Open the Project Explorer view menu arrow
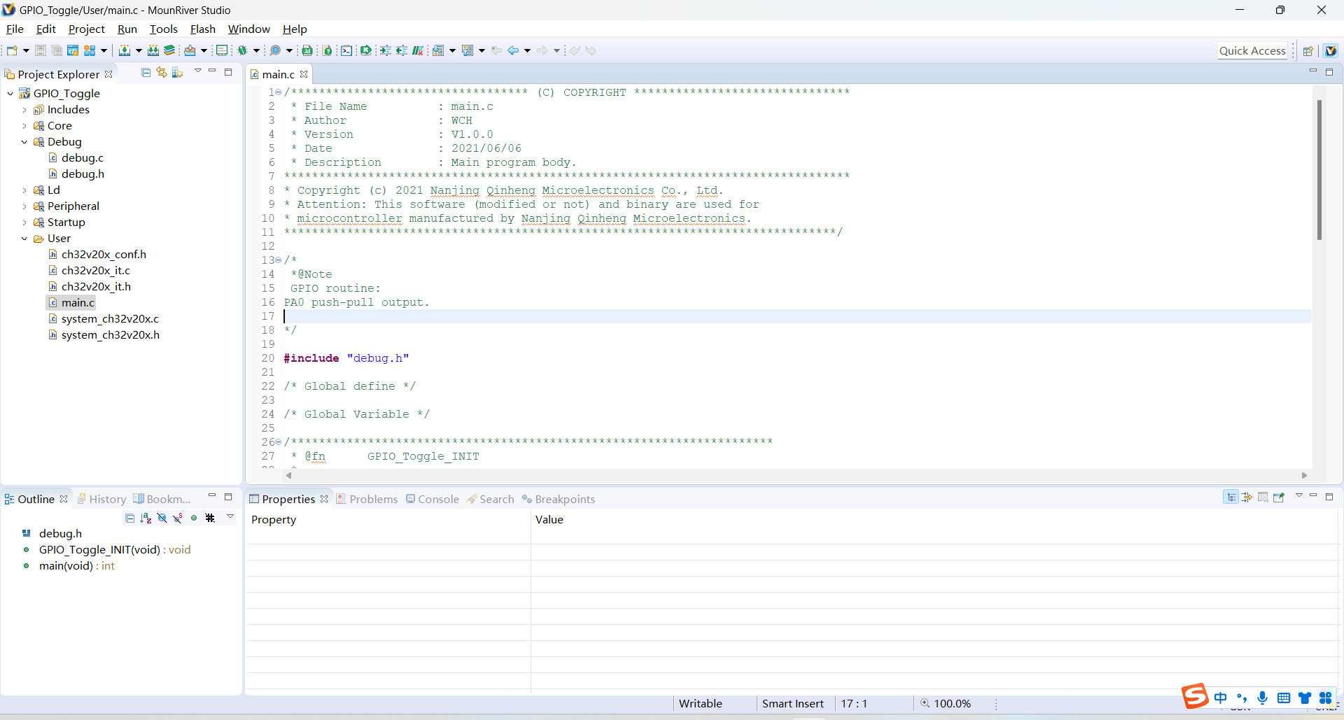This screenshot has width=1344, height=720. (198, 71)
